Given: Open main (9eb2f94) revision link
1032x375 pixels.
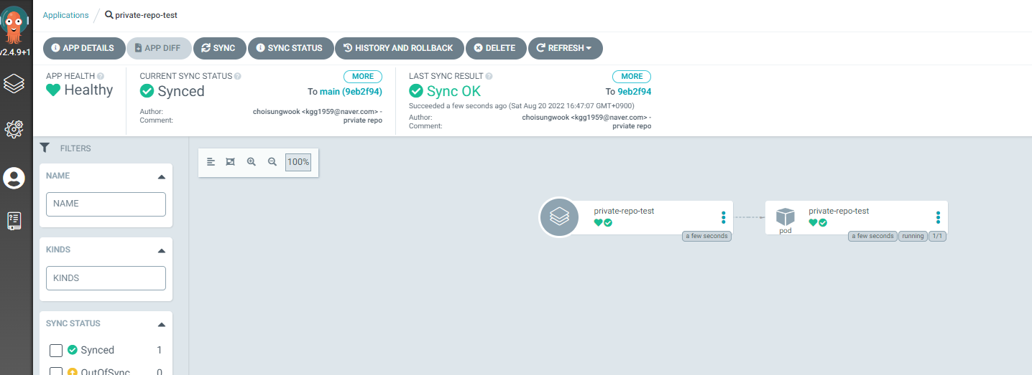Looking at the screenshot, I should (x=351, y=92).
